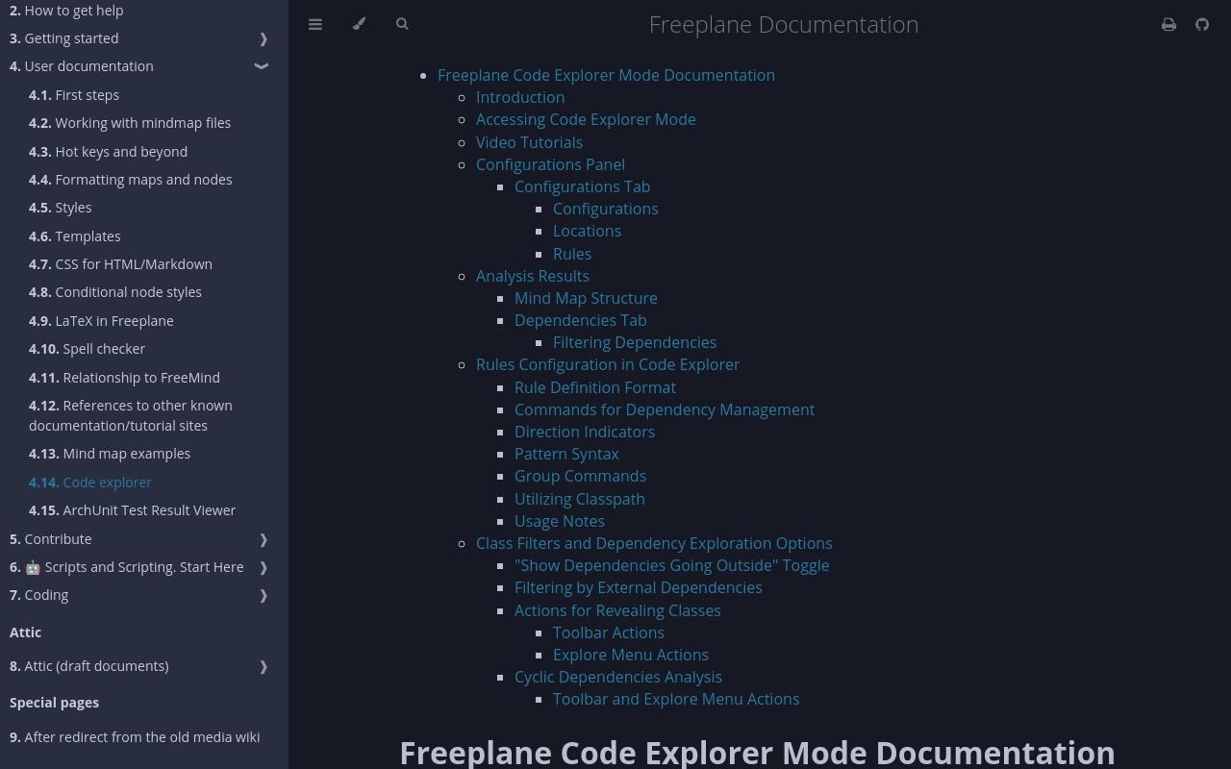
Task: Open After redirect from old media wiki
Action: [x=135, y=737]
